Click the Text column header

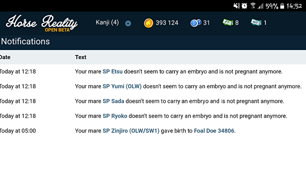81,57
